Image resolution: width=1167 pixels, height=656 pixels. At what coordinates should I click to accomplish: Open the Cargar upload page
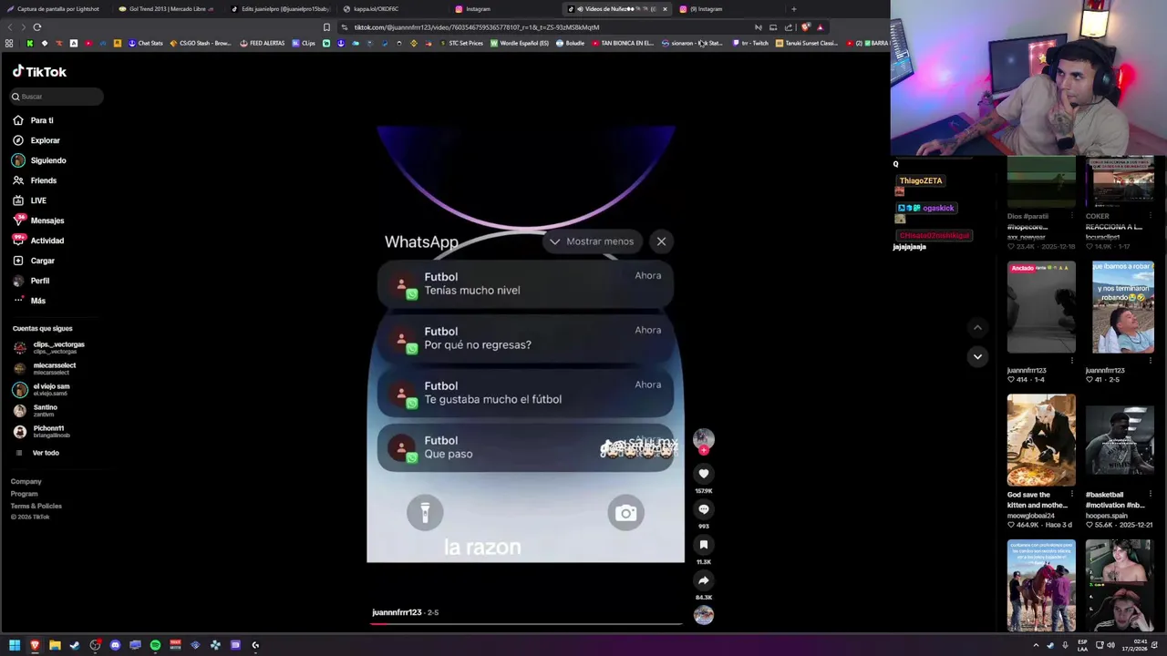coord(34,261)
